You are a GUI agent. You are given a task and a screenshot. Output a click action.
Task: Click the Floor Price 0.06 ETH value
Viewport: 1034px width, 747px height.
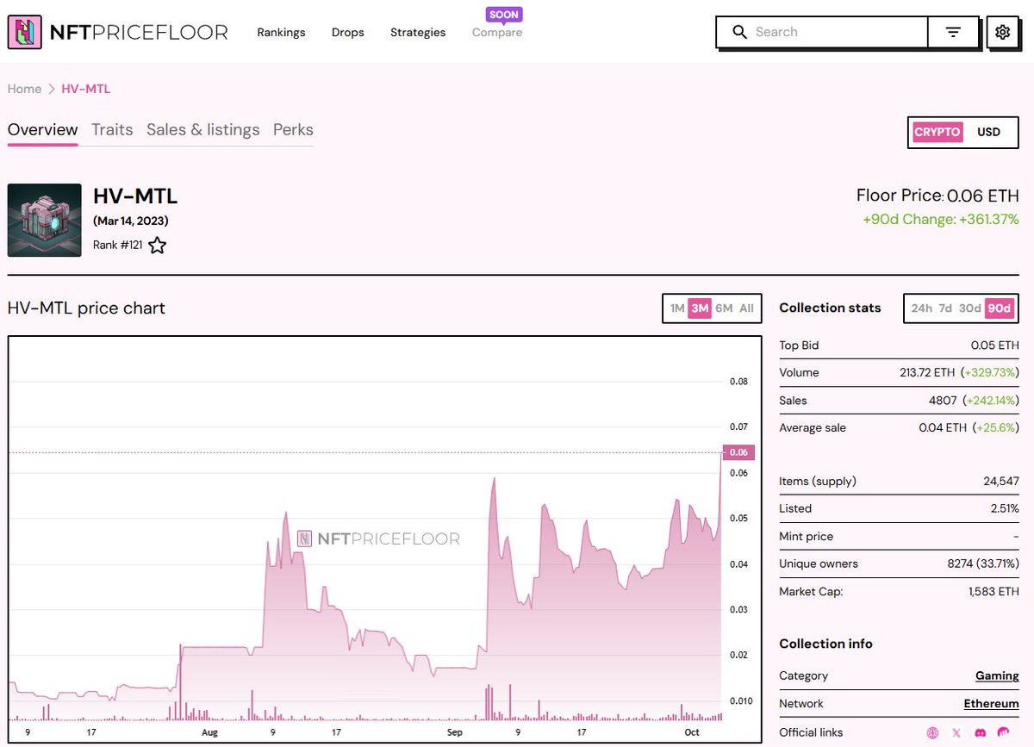pyautogui.click(x=983, y=196)
